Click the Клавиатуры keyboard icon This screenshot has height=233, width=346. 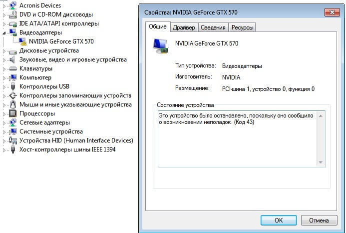13,68
